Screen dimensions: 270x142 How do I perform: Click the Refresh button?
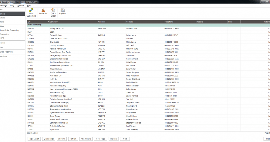tap(73, 139)
